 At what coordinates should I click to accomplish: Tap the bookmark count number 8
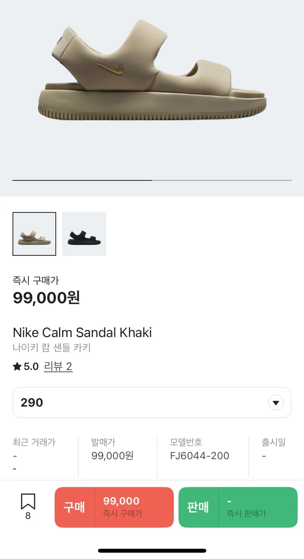28,516
